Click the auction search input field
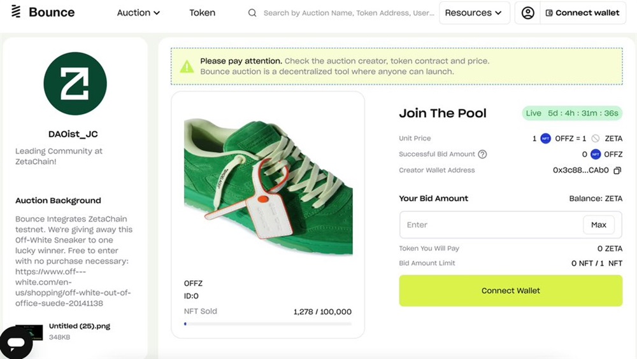637x359 pixels. [x=348, y=13]
